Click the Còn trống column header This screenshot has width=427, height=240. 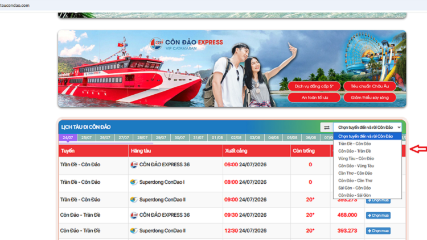tap(310, 151)
